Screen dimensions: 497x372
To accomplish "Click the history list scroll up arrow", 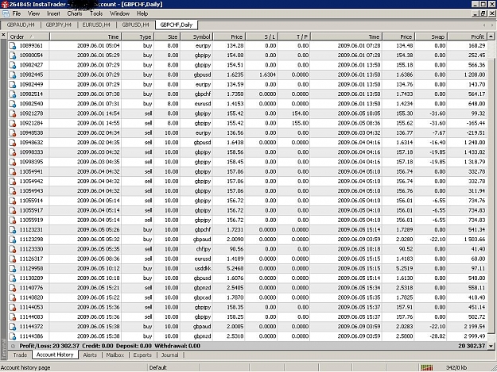I will [x=491, y=36].
